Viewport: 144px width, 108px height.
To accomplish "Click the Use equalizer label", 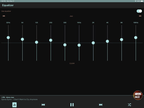I will [6, 11].
